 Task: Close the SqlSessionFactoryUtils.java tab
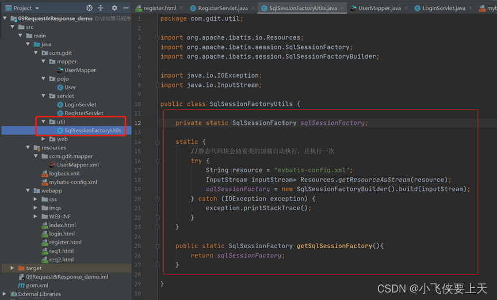click(x=342, y=9)
